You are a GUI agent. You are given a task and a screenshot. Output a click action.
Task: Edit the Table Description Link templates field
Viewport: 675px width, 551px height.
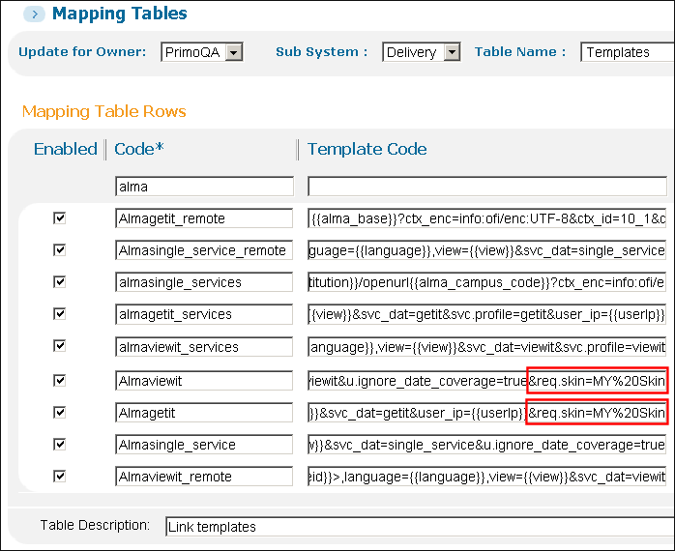click(x=416, y=527)
